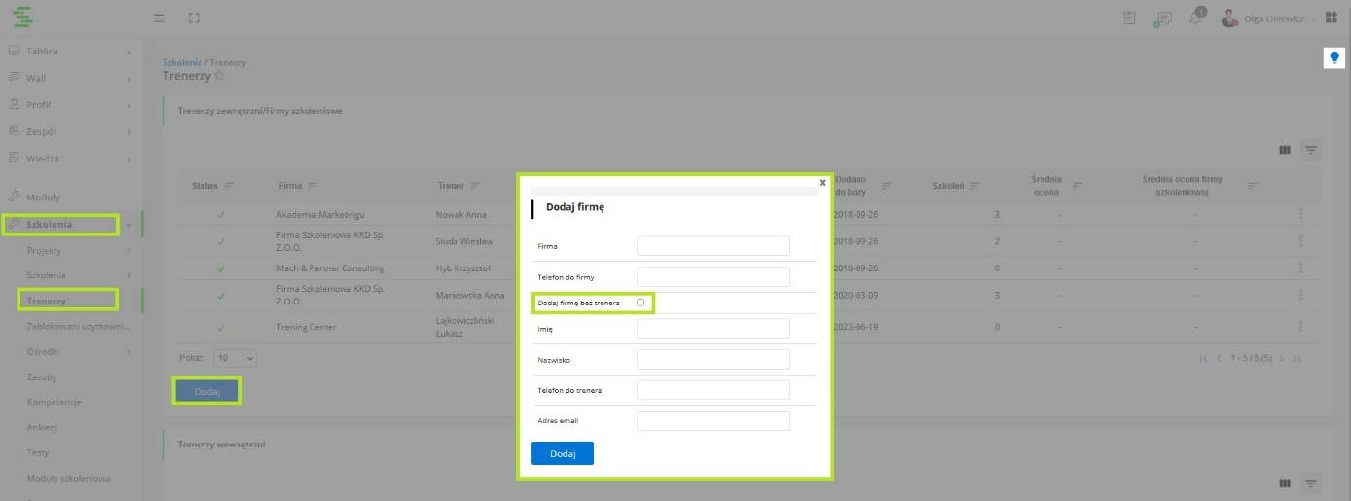This screenshot has height=501, width=1351.
Task: Close the Dodaj firmę dialog with X
Action: coord(822,182)
